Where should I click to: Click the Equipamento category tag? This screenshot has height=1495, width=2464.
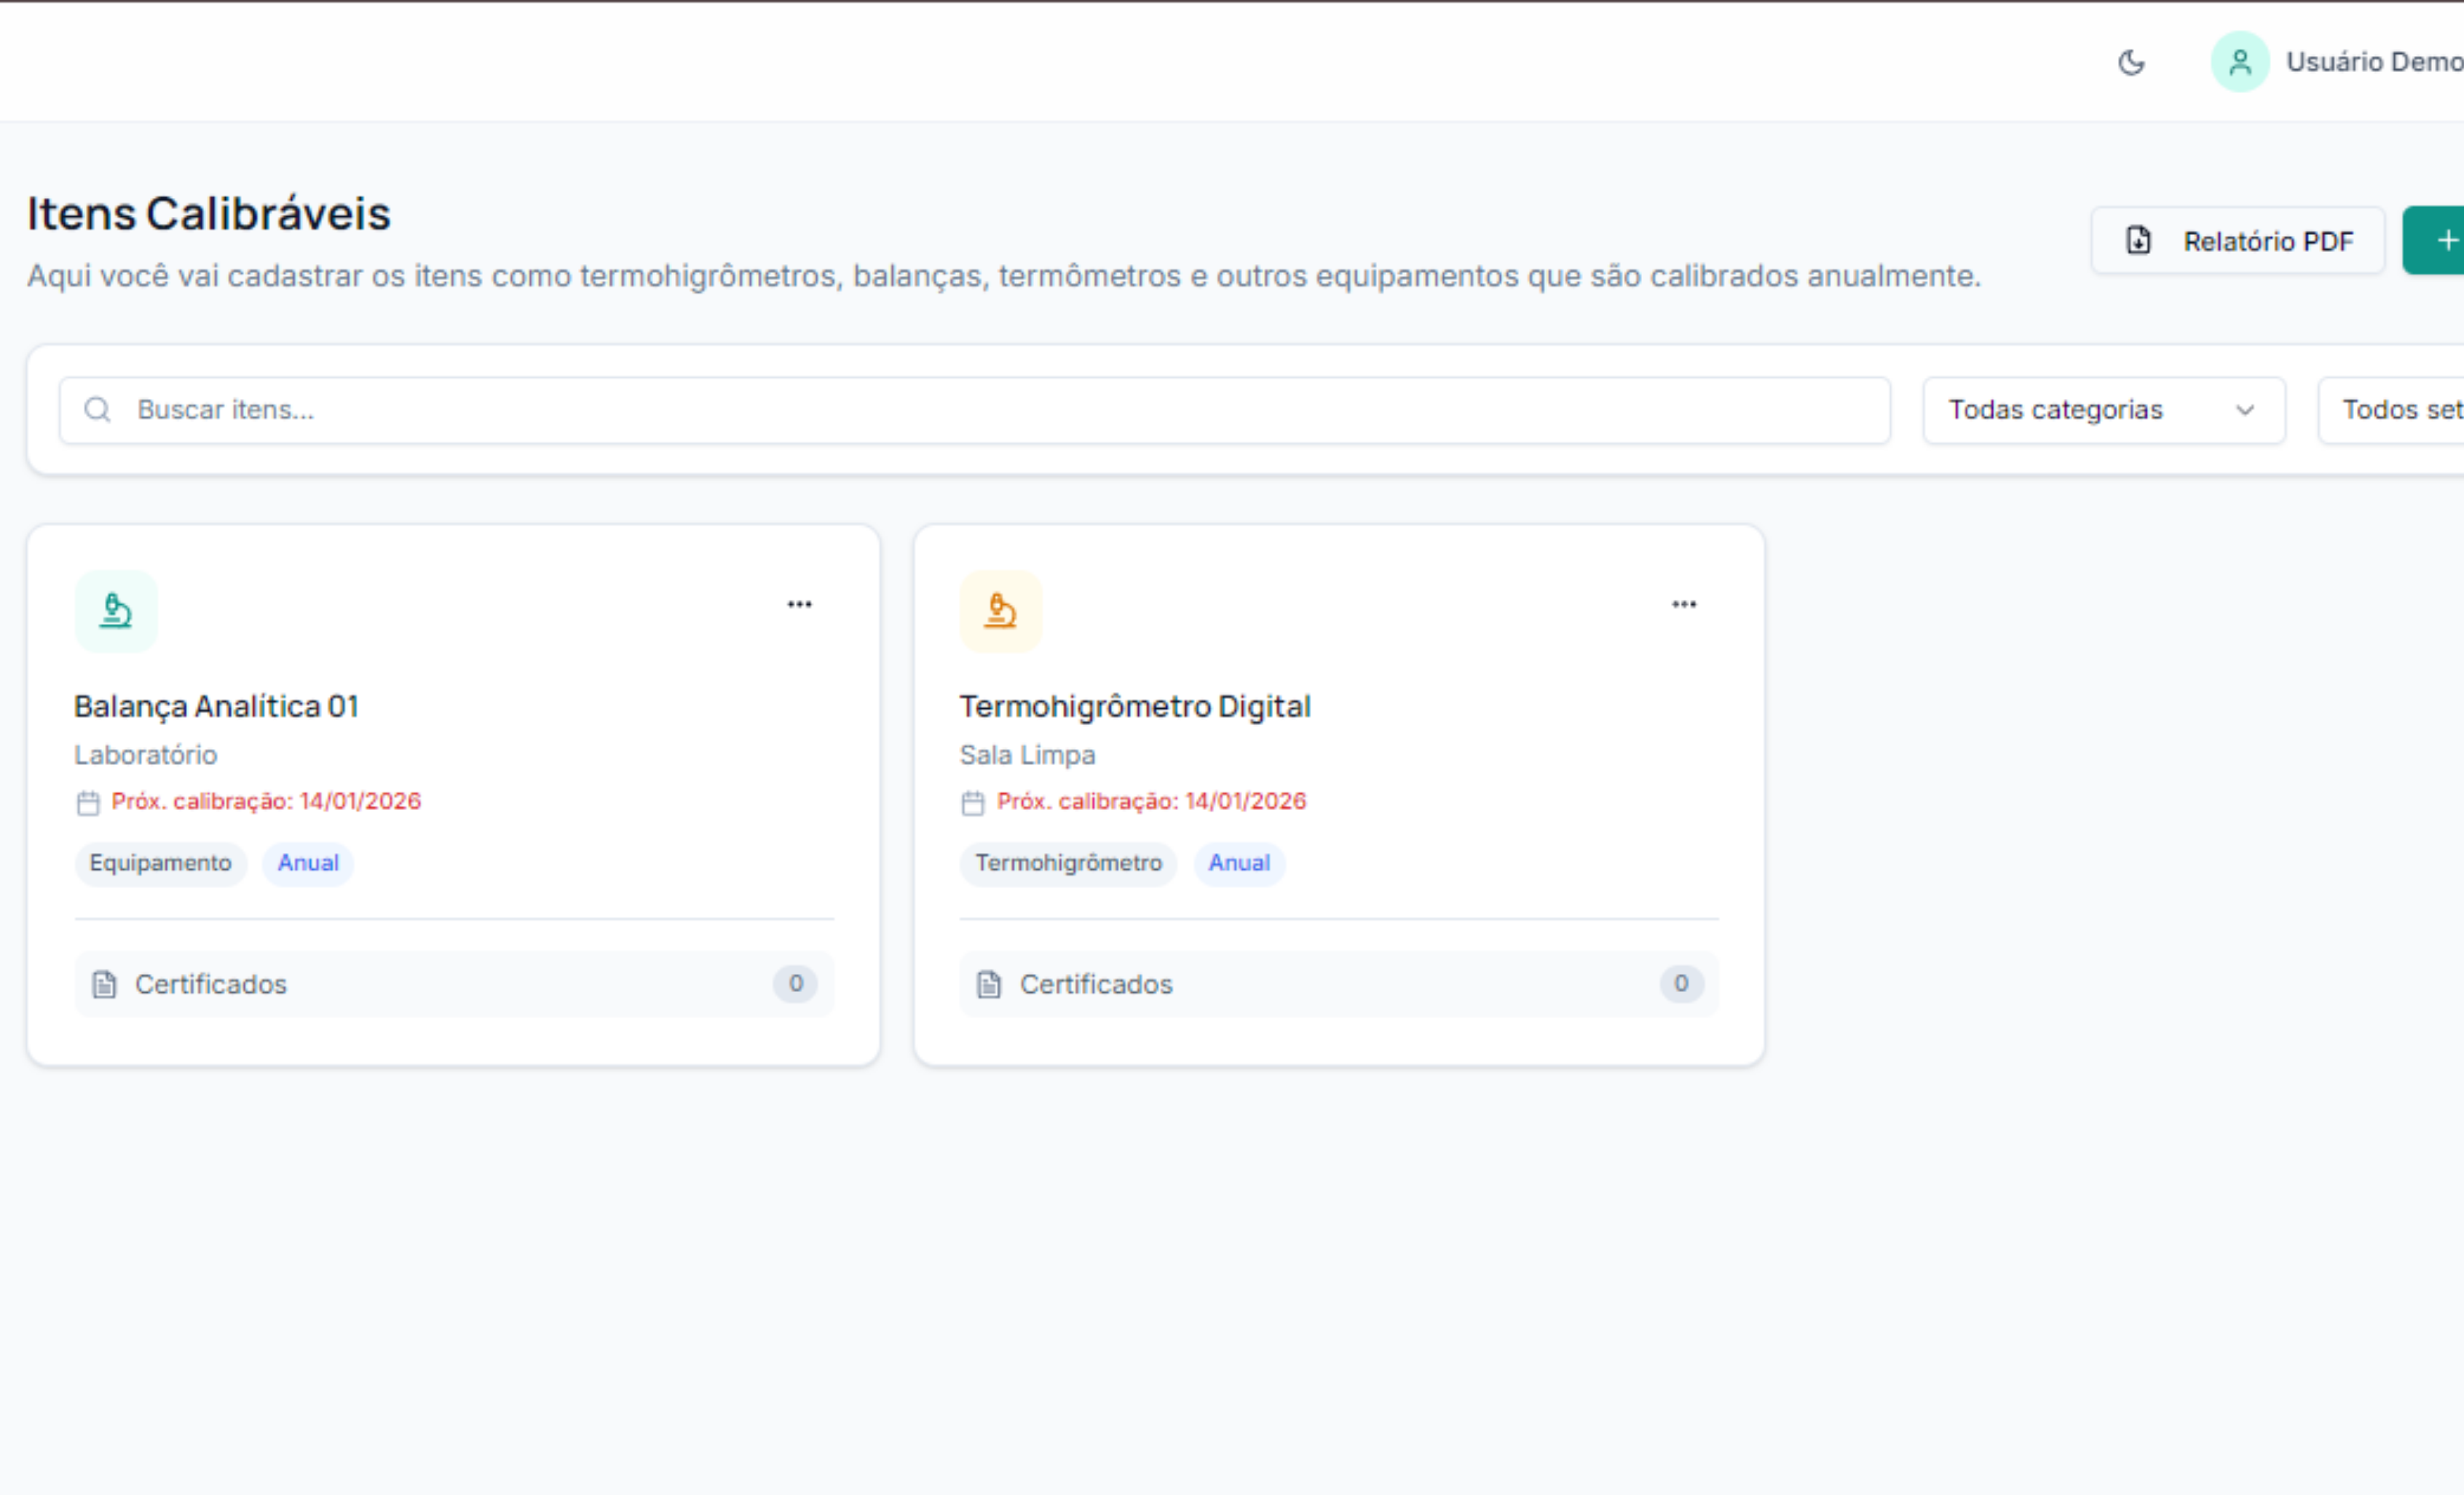point(160,863)
